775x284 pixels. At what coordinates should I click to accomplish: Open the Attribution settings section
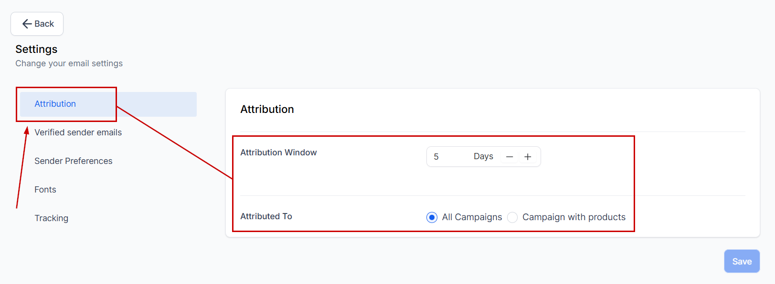(55, 104)
